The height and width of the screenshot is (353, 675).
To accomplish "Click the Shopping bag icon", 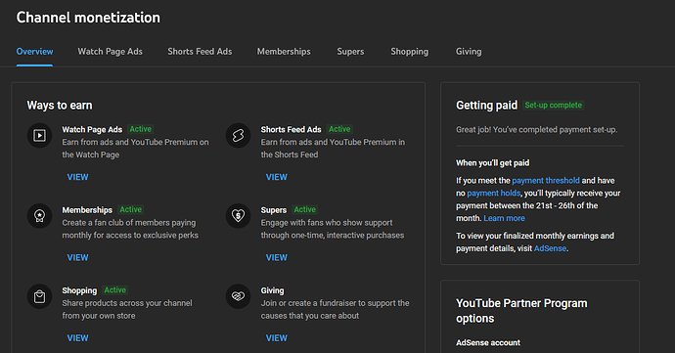I will pyautogui.click(x=39, y=296).
